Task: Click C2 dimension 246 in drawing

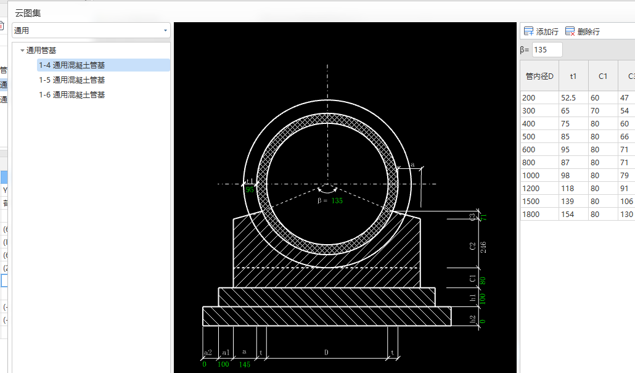Action: click(483, 247)
